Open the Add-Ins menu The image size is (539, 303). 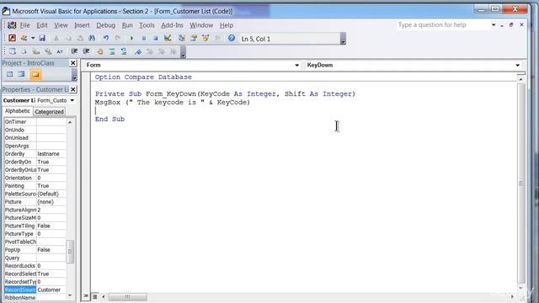click(172, 25)
